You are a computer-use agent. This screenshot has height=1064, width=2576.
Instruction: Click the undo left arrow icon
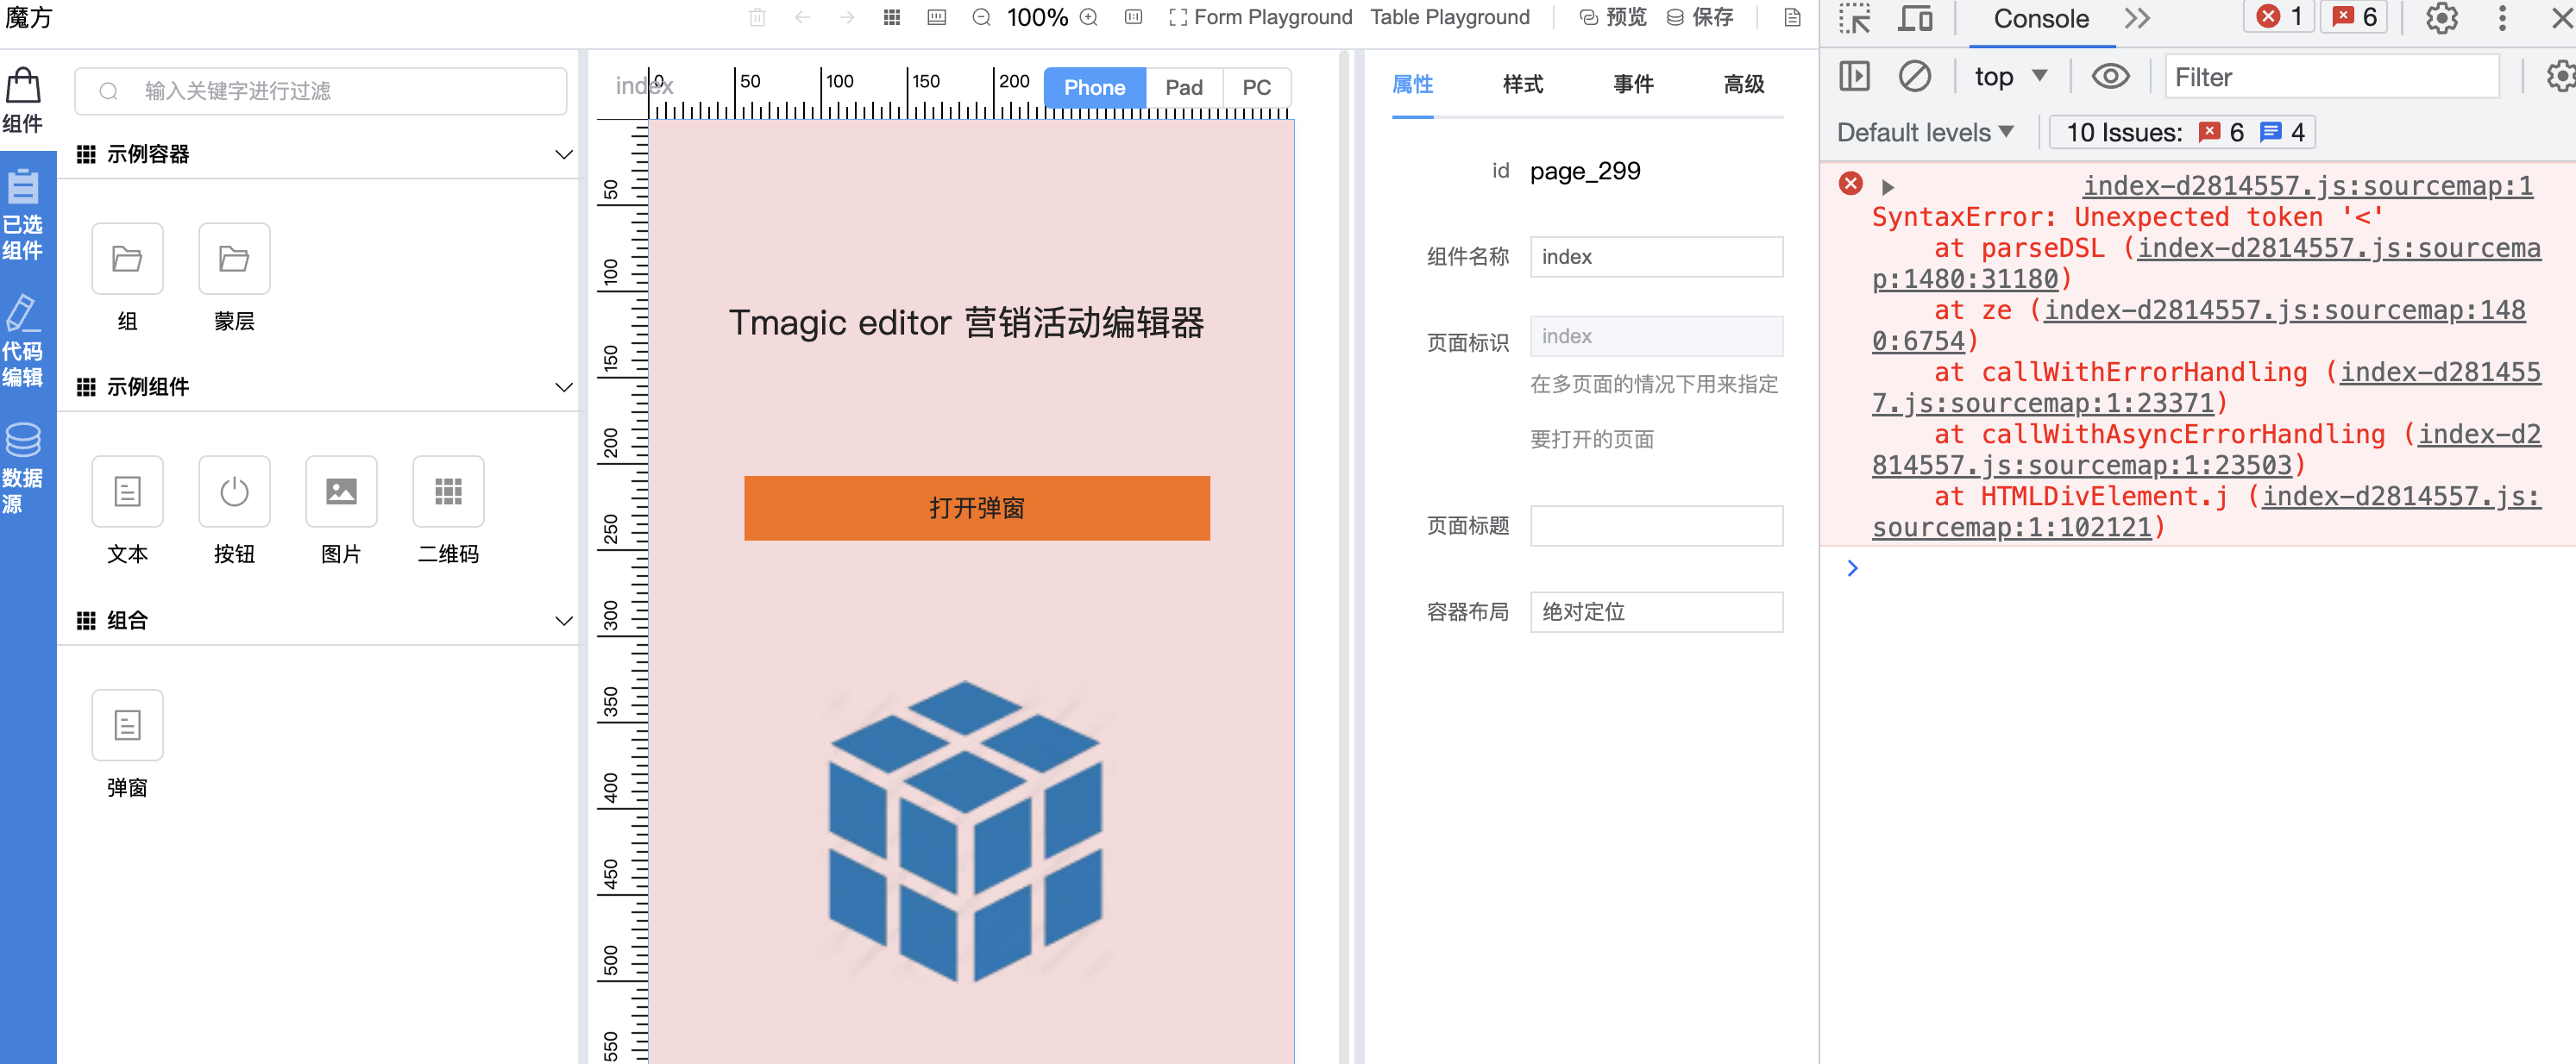pyautogui.click(x=802, y=17)
